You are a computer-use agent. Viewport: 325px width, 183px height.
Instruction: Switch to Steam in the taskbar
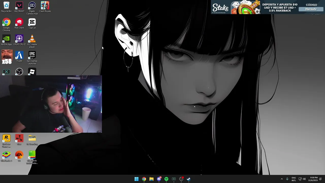click(189, 179)
